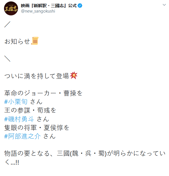The height and width of the screenshot is (176, 169).
Task: Click the お知らせ announcement text
Action: click(x=17, y=41)
